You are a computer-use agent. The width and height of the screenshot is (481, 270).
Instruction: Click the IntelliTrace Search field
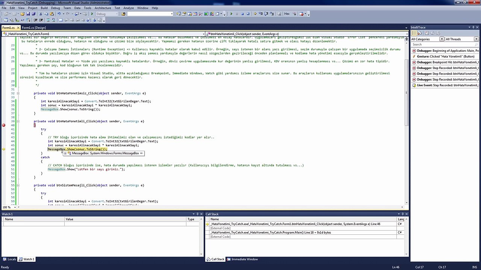[x=445, y=45]
